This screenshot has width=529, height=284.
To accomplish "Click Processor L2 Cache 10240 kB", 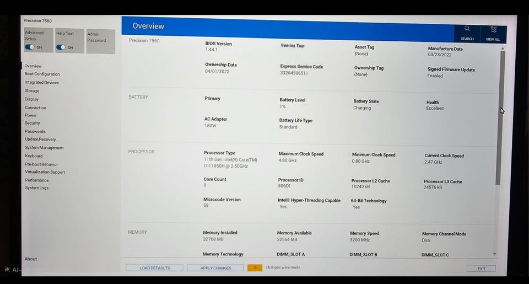I will (x=360, y=187).
